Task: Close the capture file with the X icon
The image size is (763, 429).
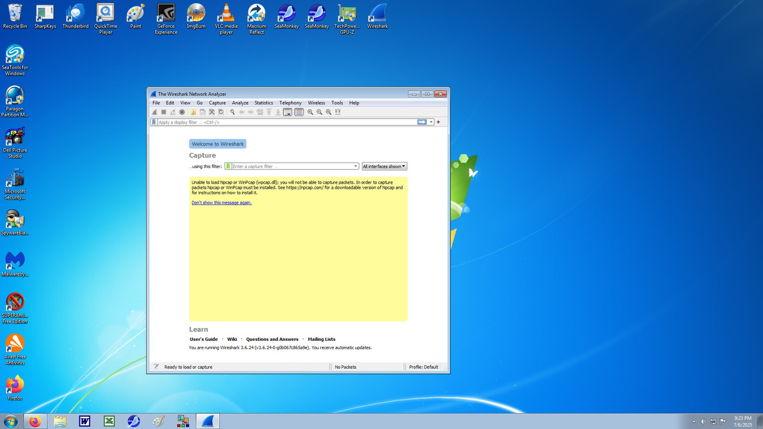Action: click(x=212, y=112)
